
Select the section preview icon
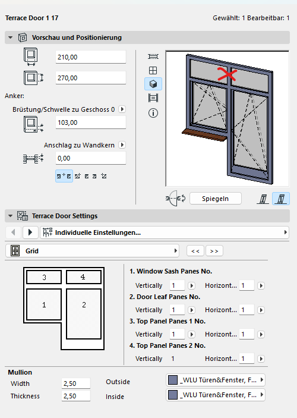(153, 98)
